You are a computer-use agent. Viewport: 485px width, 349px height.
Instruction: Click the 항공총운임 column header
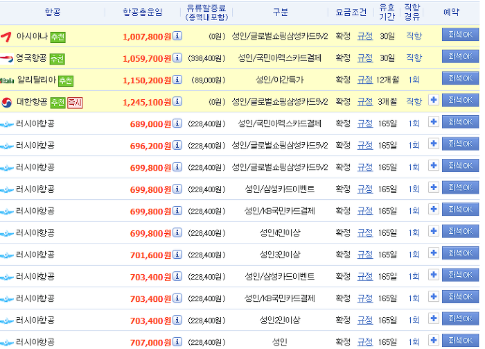point(142,12)
